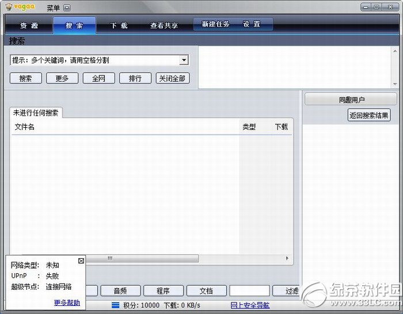Expand the search keyword history dropdown
The image size is (403, 314).
click(x=184, y=60)
